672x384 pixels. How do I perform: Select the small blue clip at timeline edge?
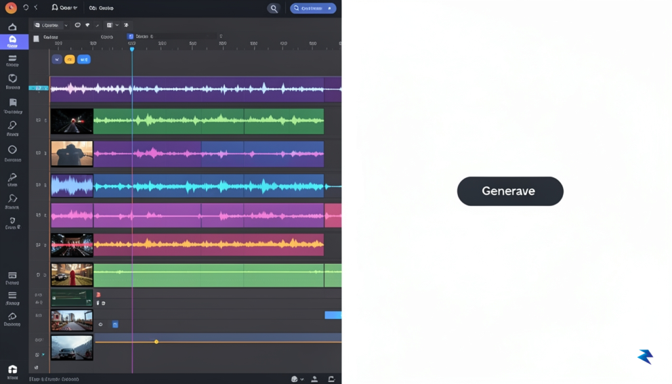[x=333, y=316]
